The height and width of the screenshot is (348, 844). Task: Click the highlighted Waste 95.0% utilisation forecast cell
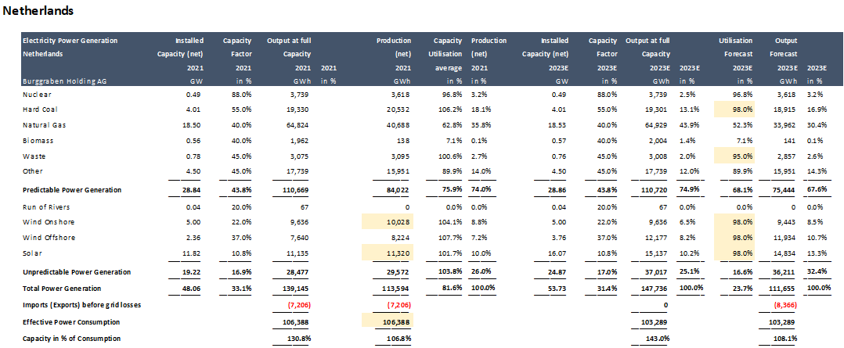(x=730, y=156)
